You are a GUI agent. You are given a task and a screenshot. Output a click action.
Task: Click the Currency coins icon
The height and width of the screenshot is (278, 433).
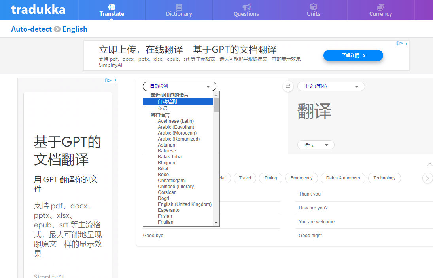(x=380, y=7)
